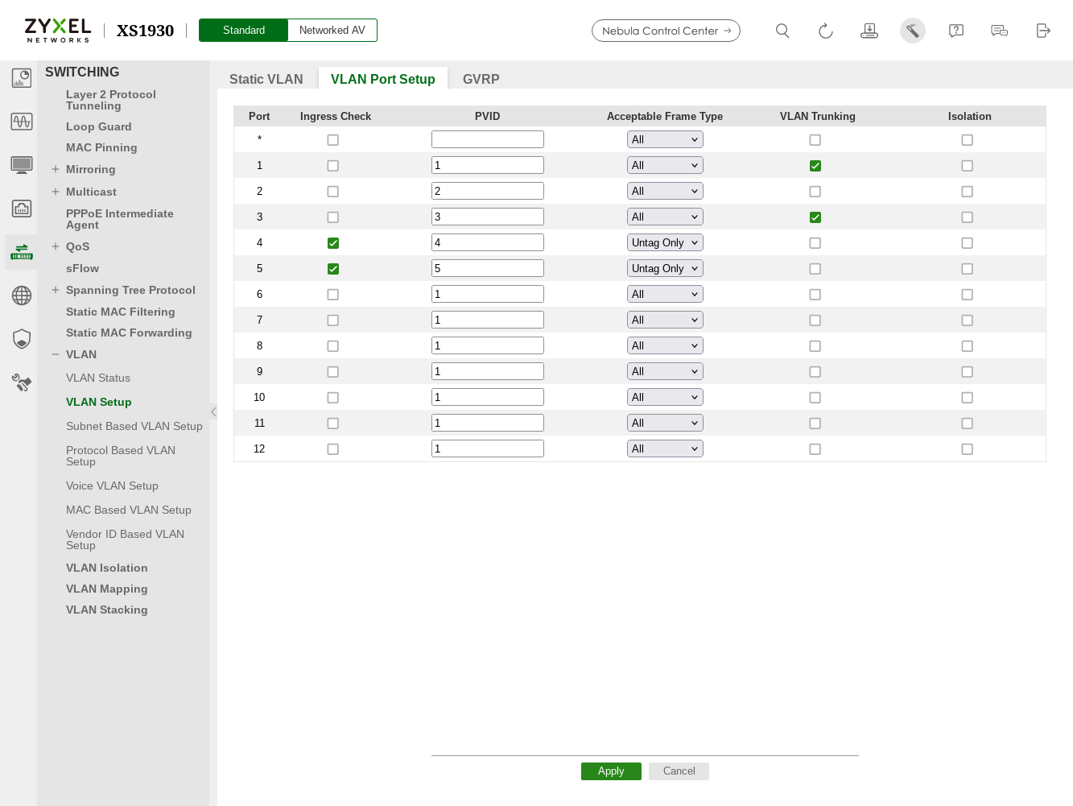Disable VLAN Trunking on port 3
This screenshot has height=806, width=1073.
pos(815,217)
